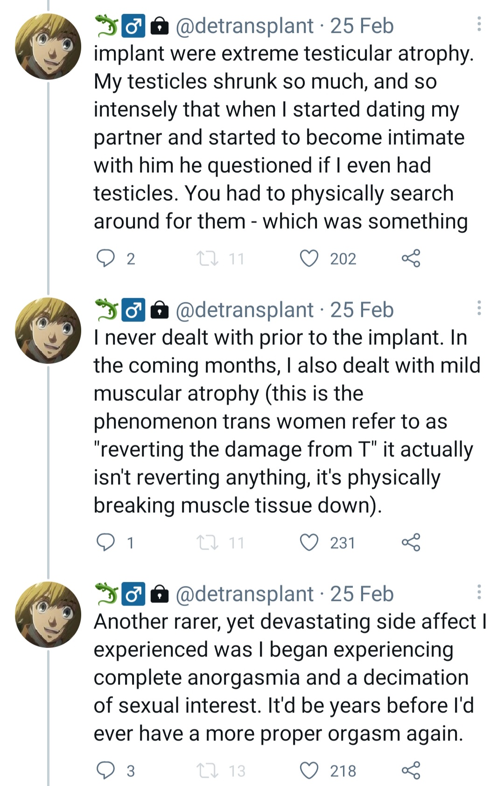Share the muscular atrophy tweet
The height and width of the screenshot is (786, 504).
pyautogui.click(x=411, y=542)
